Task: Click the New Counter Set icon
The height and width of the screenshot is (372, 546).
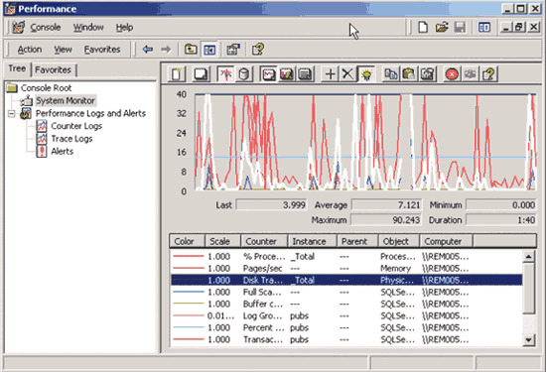Action: tap(177, 74)
